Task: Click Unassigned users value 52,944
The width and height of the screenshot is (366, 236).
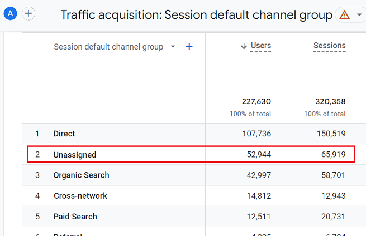Action: coord(259,154)
